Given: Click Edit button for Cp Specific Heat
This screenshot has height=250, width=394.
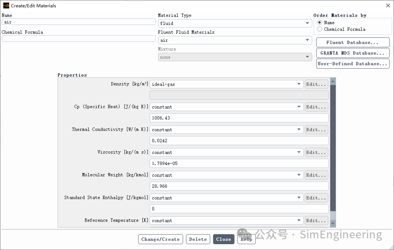Looking at the screenshot, I should (x=316, y=107).
